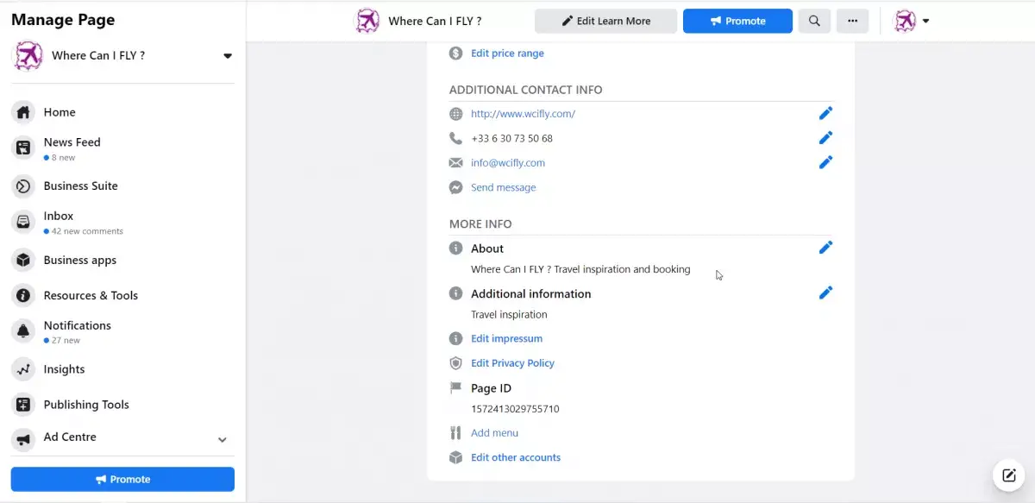Image resolution: width=1035 pixels, height=503 pixels.
Task: Open the three-dots more options button
Action: point(852,21)
